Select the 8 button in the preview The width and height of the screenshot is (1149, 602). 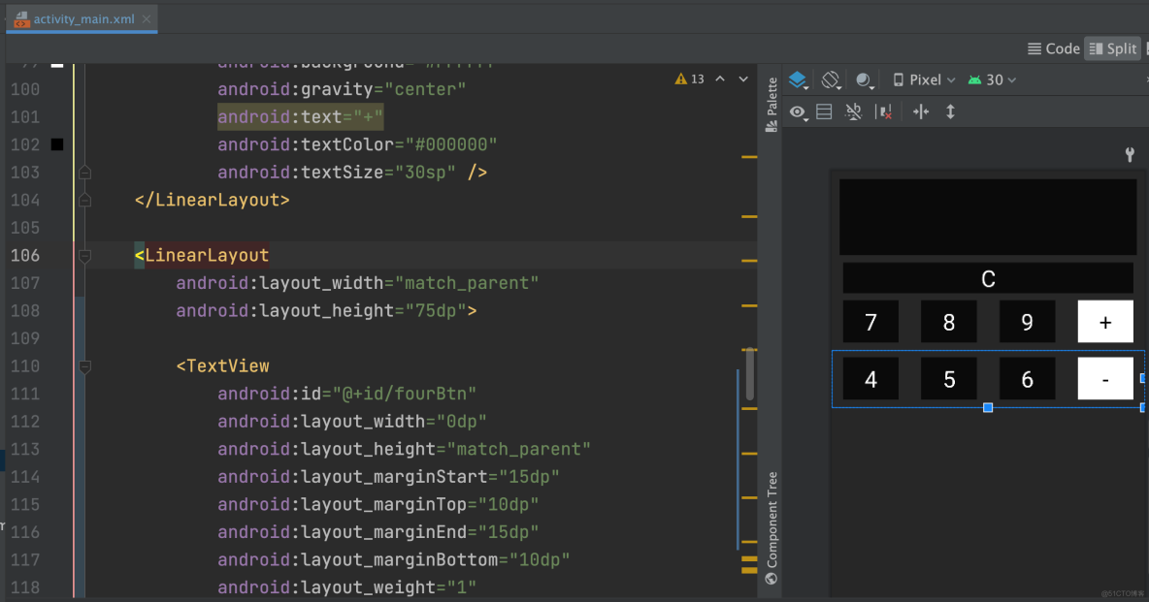click(x=949, y=322)
